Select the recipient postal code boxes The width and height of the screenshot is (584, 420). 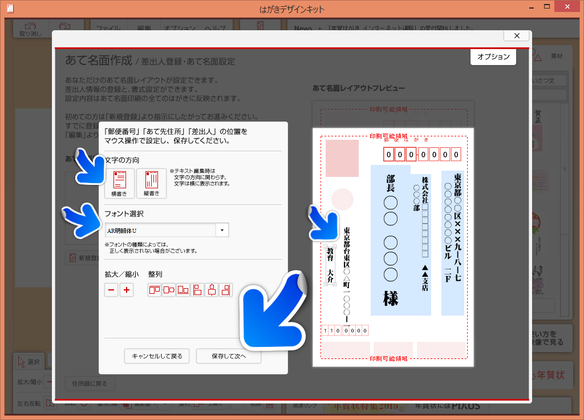click(422, 154)
